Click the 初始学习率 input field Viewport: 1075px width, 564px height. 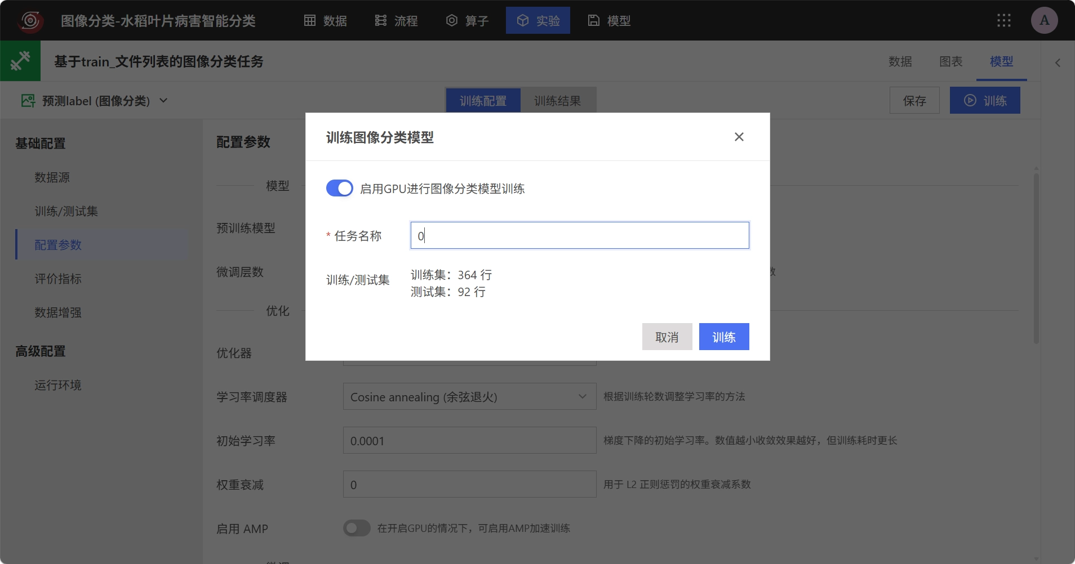point(469,441)
